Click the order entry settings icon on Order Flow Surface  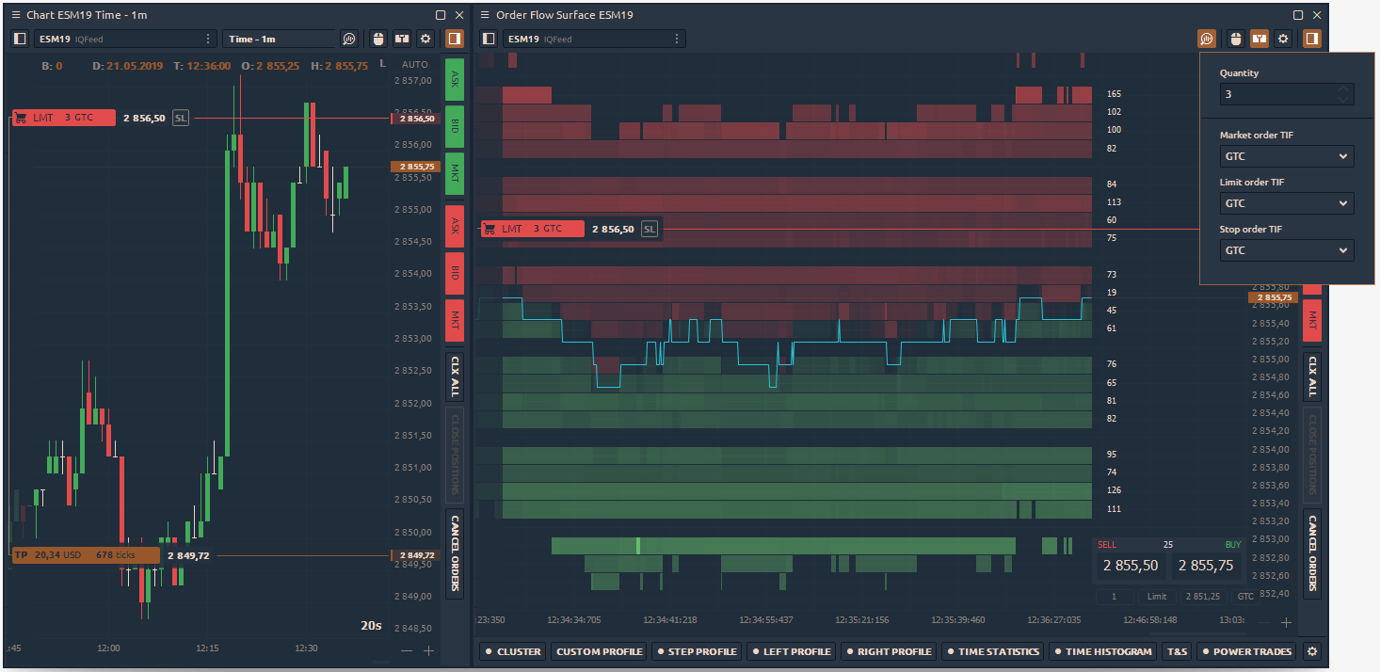pyautogui.click(x=1259, y=39)
